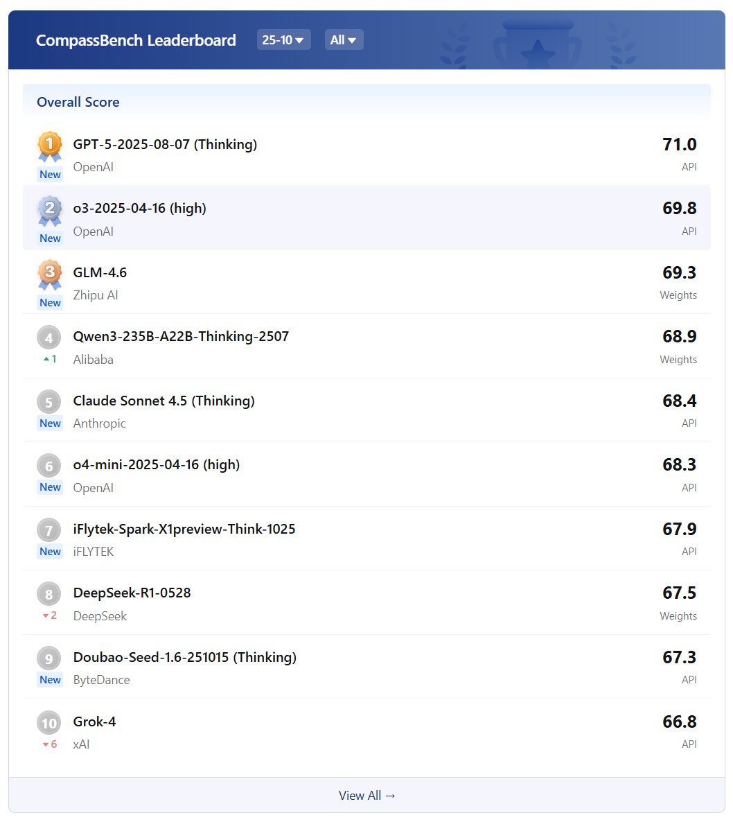Click the rank 7 badge icon
Viewport: 733px width, 822px height.
point(48,530)
